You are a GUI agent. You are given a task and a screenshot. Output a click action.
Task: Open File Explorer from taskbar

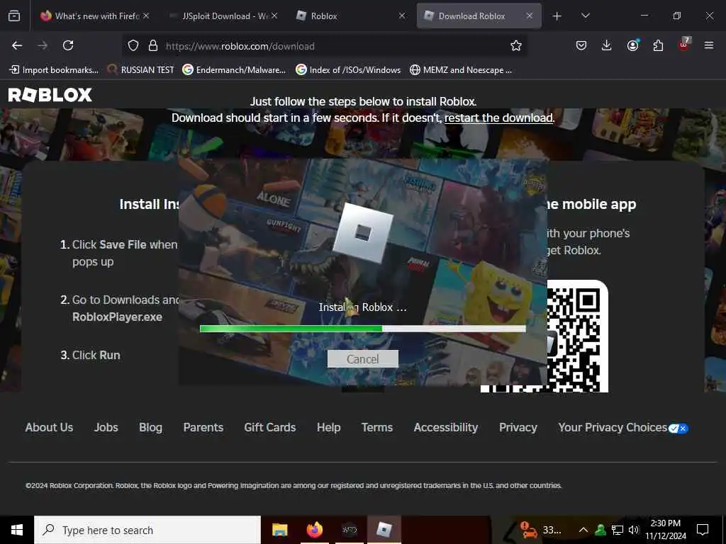tap(279, 530)
